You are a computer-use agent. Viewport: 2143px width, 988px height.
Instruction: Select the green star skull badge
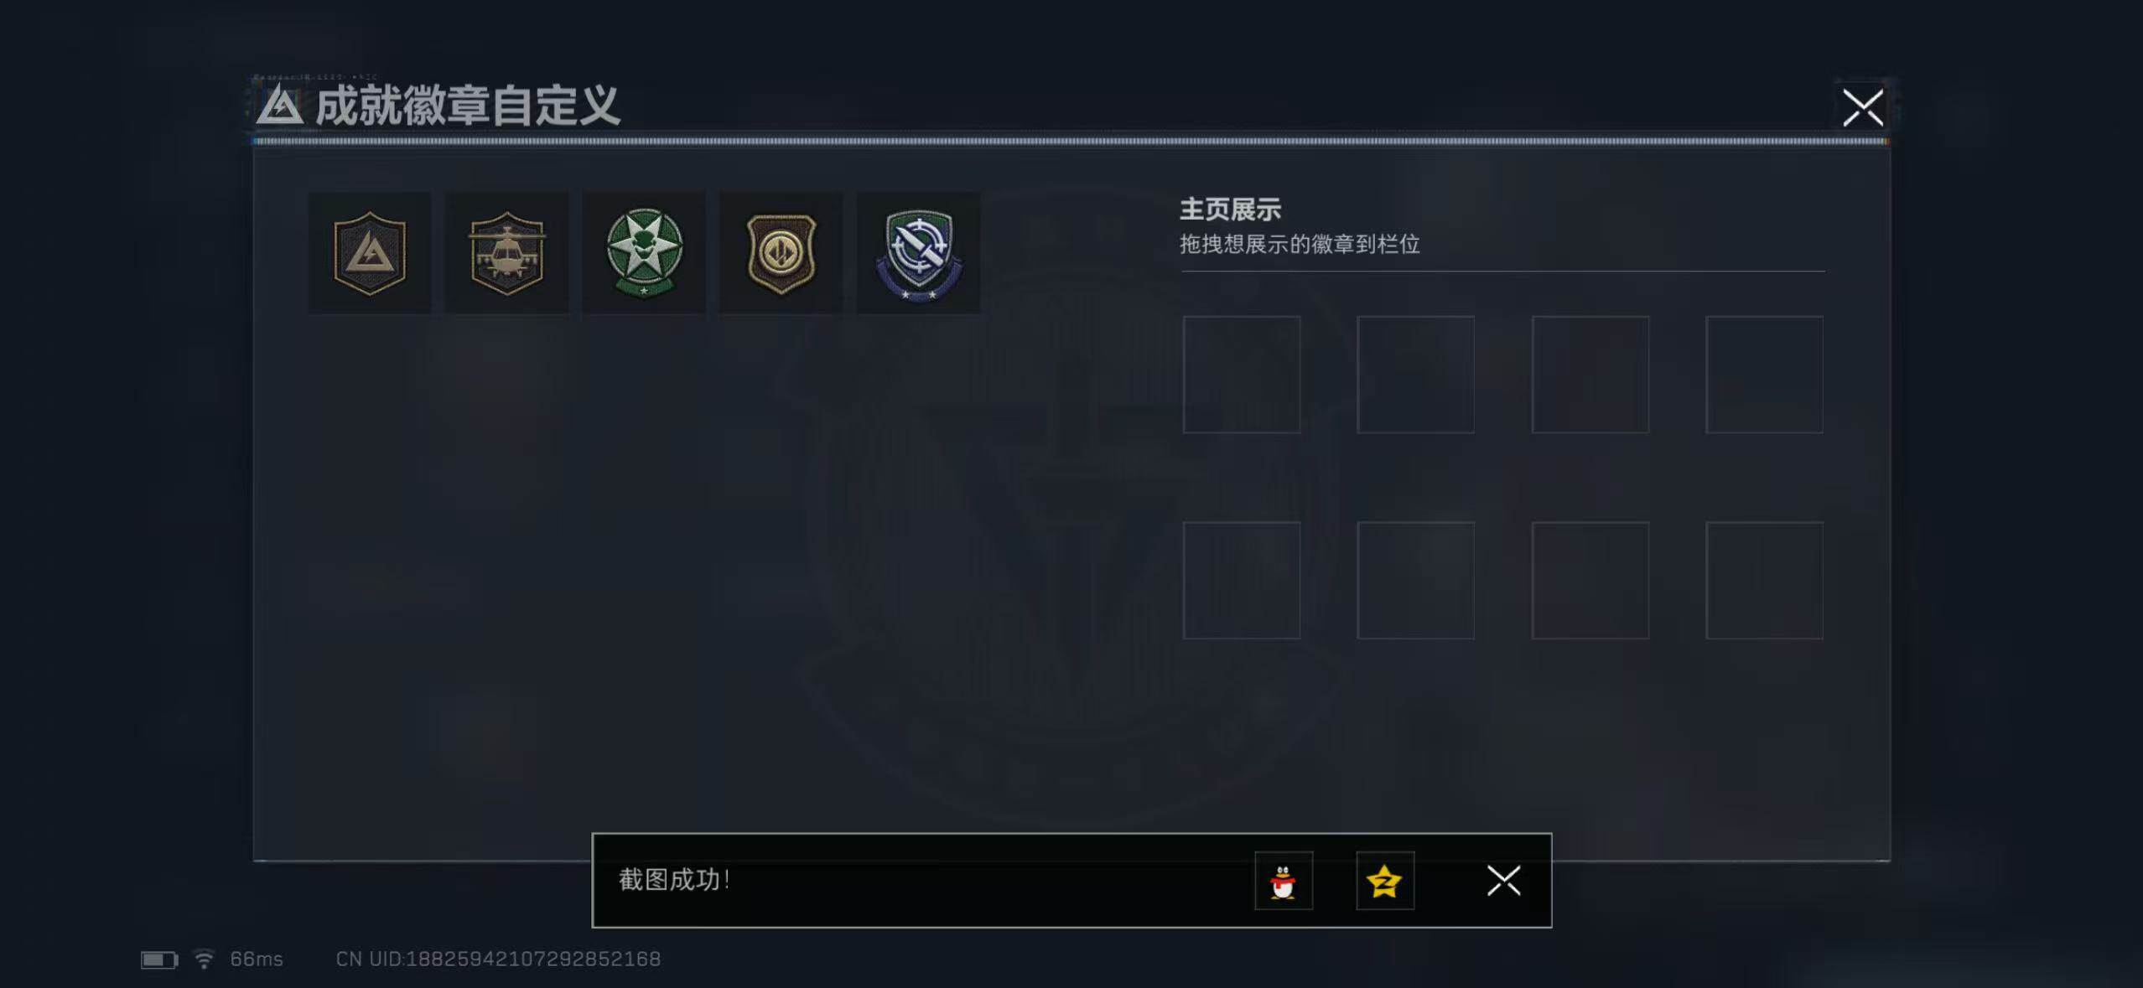pyautogui.click(x=644, y=253)
